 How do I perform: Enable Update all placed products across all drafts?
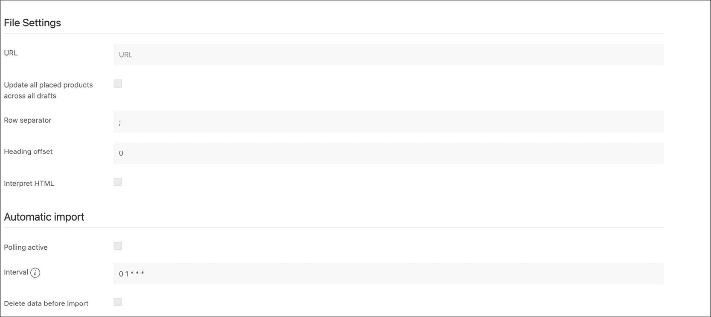(118, 84)
